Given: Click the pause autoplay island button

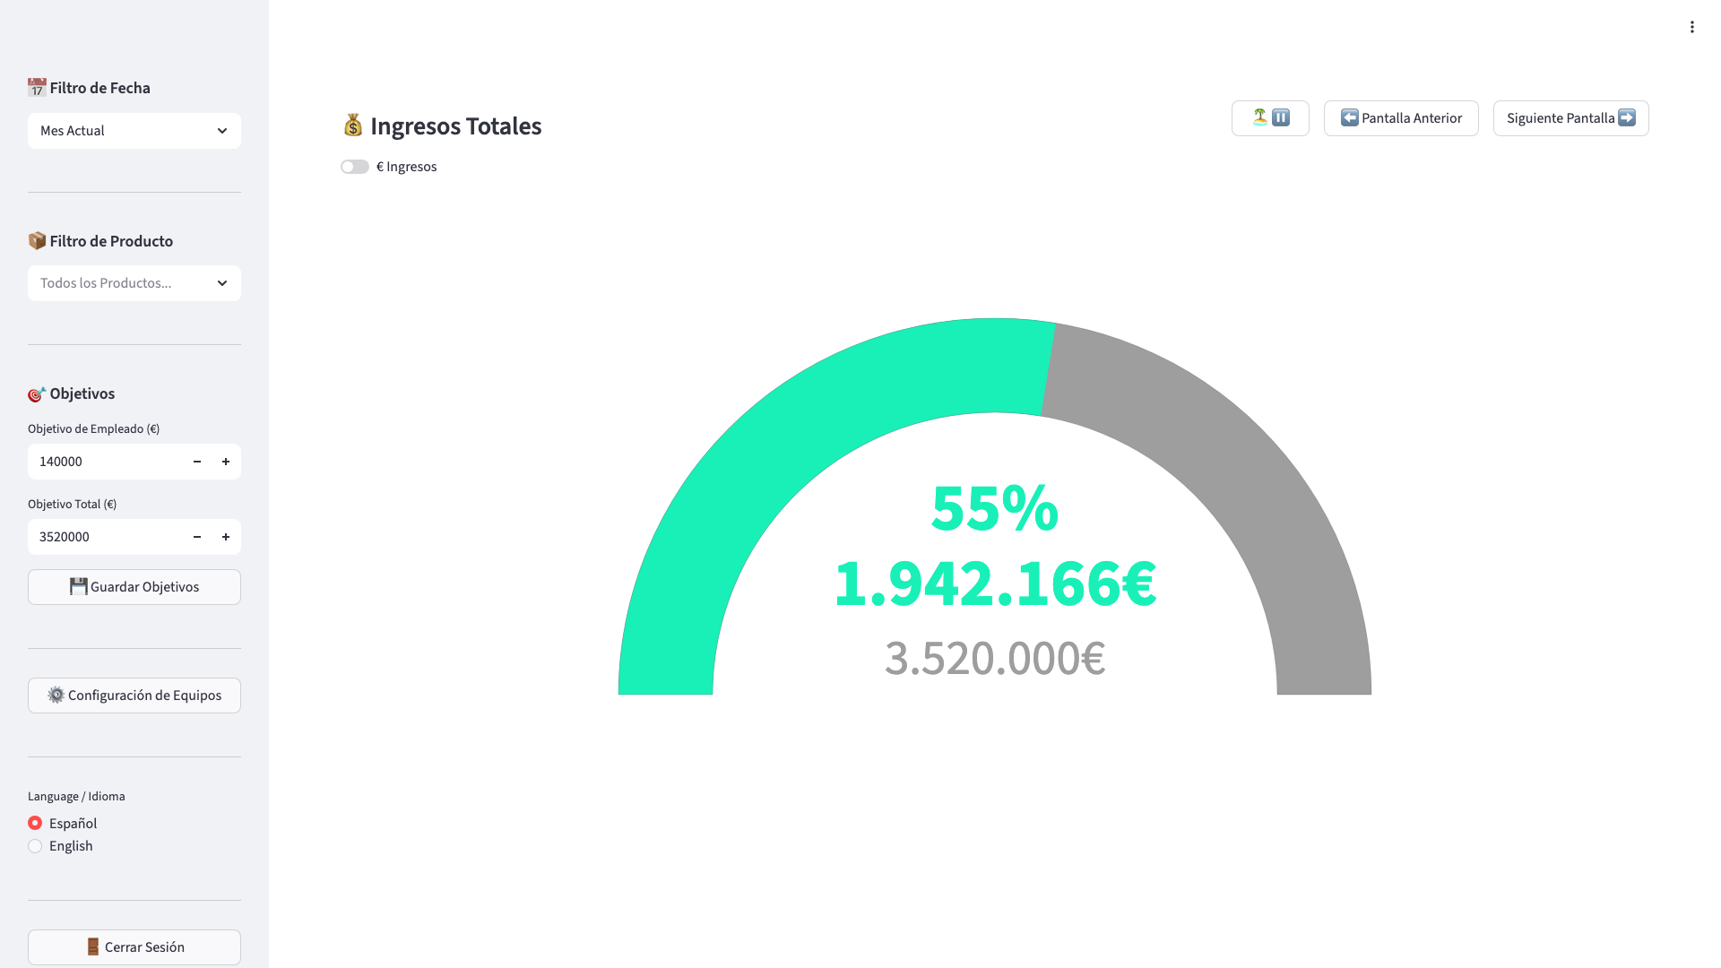Looking at the screenshot, I should click(x=1270, y=118).
